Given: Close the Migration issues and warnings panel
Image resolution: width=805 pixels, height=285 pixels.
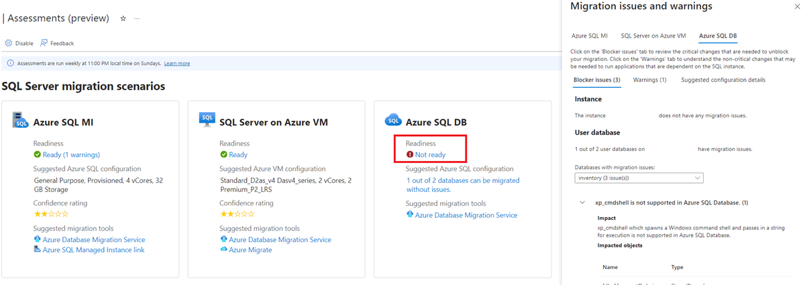Looking at the screenshot, I should point(797,6).
